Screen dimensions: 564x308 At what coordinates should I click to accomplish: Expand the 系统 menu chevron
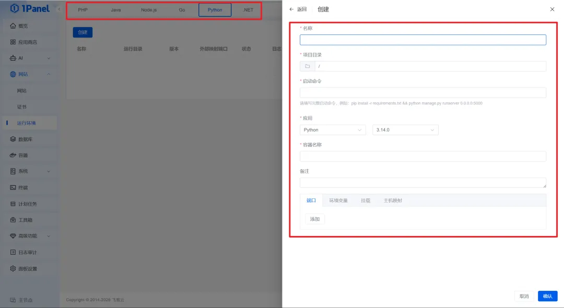(49, 171)
